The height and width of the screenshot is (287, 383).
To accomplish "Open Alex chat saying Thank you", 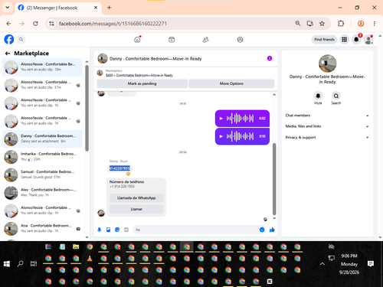I will click(x=42, y=193).
